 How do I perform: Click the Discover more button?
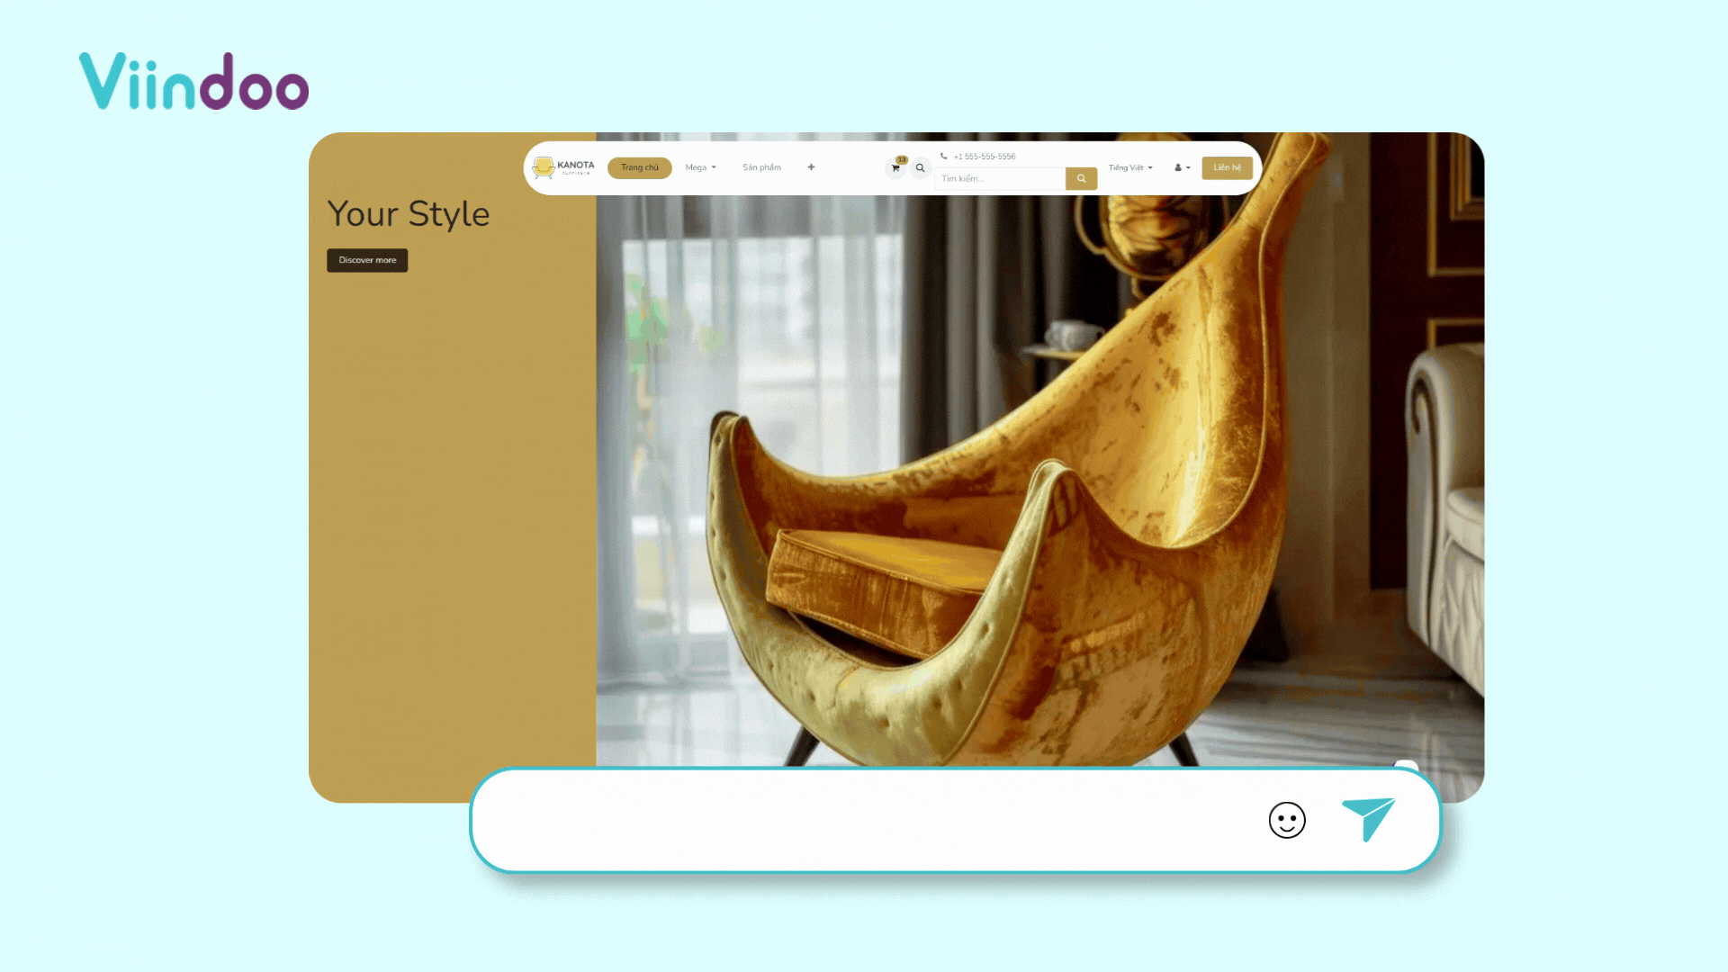point(367,260)
